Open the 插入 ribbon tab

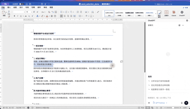click(x=9, y=7)
